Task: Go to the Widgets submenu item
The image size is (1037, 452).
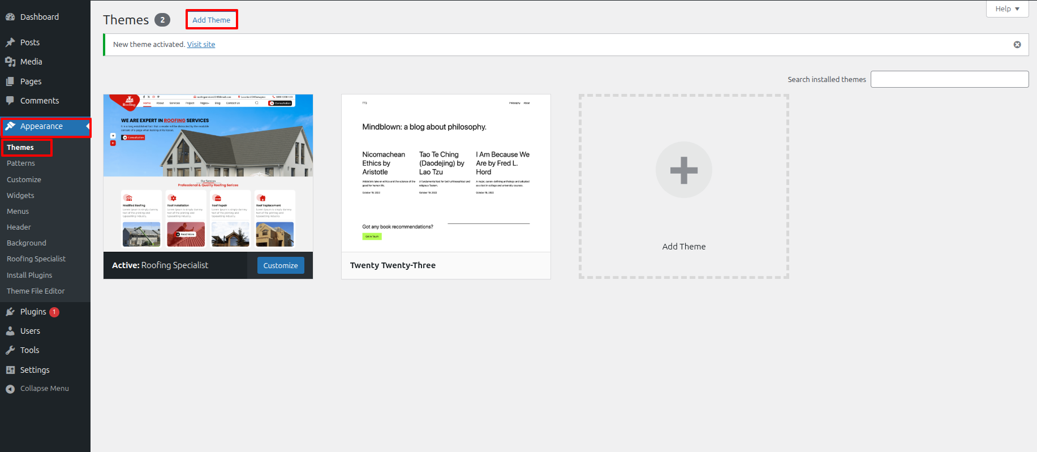Action: pyautogui.click(x=20, y=195)
